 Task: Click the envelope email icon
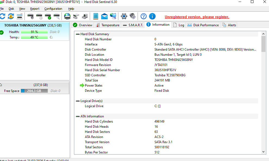[x=104, y=16]
